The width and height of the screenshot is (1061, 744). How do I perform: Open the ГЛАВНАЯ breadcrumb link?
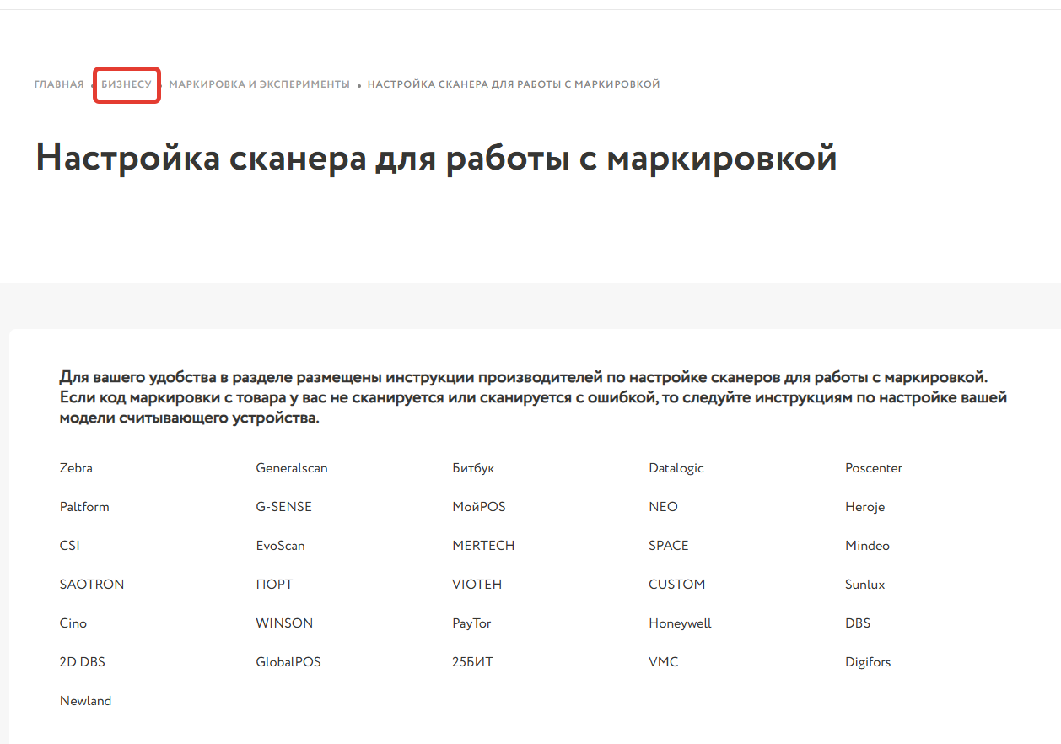click(x=59, y=84)
